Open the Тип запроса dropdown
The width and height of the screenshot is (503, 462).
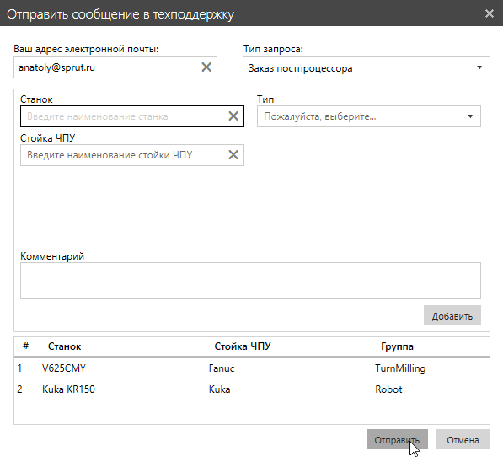pos(367,67)
